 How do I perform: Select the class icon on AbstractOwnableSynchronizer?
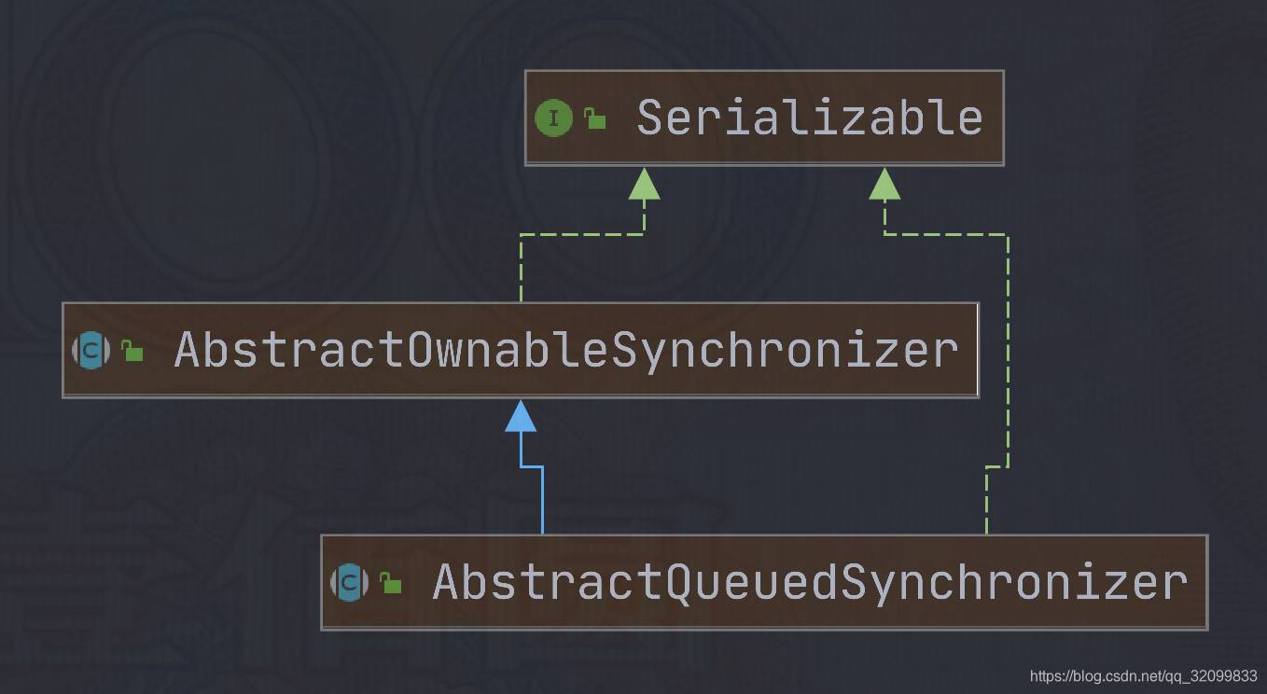pos(90,351)
